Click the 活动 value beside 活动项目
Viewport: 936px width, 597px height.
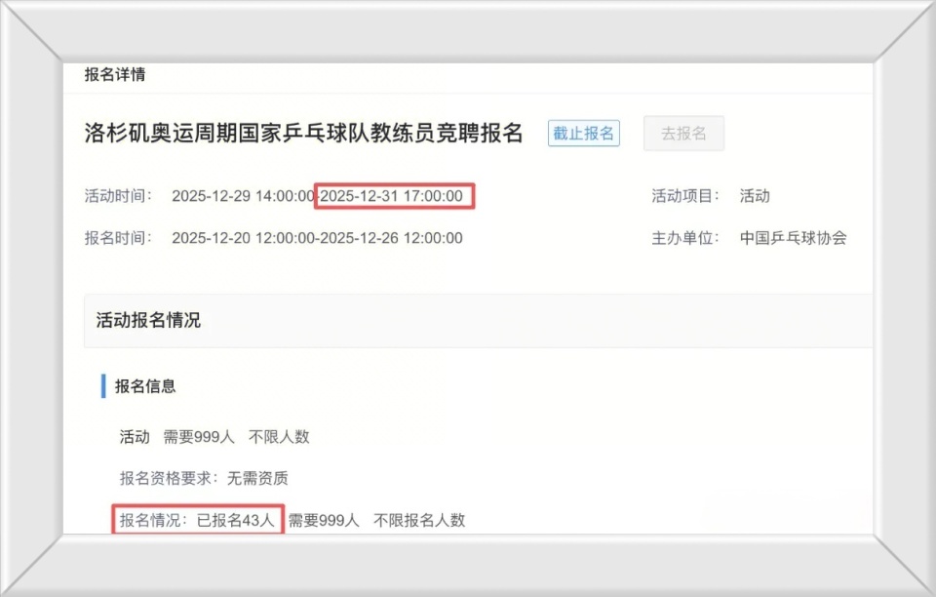tap(755, 196)
